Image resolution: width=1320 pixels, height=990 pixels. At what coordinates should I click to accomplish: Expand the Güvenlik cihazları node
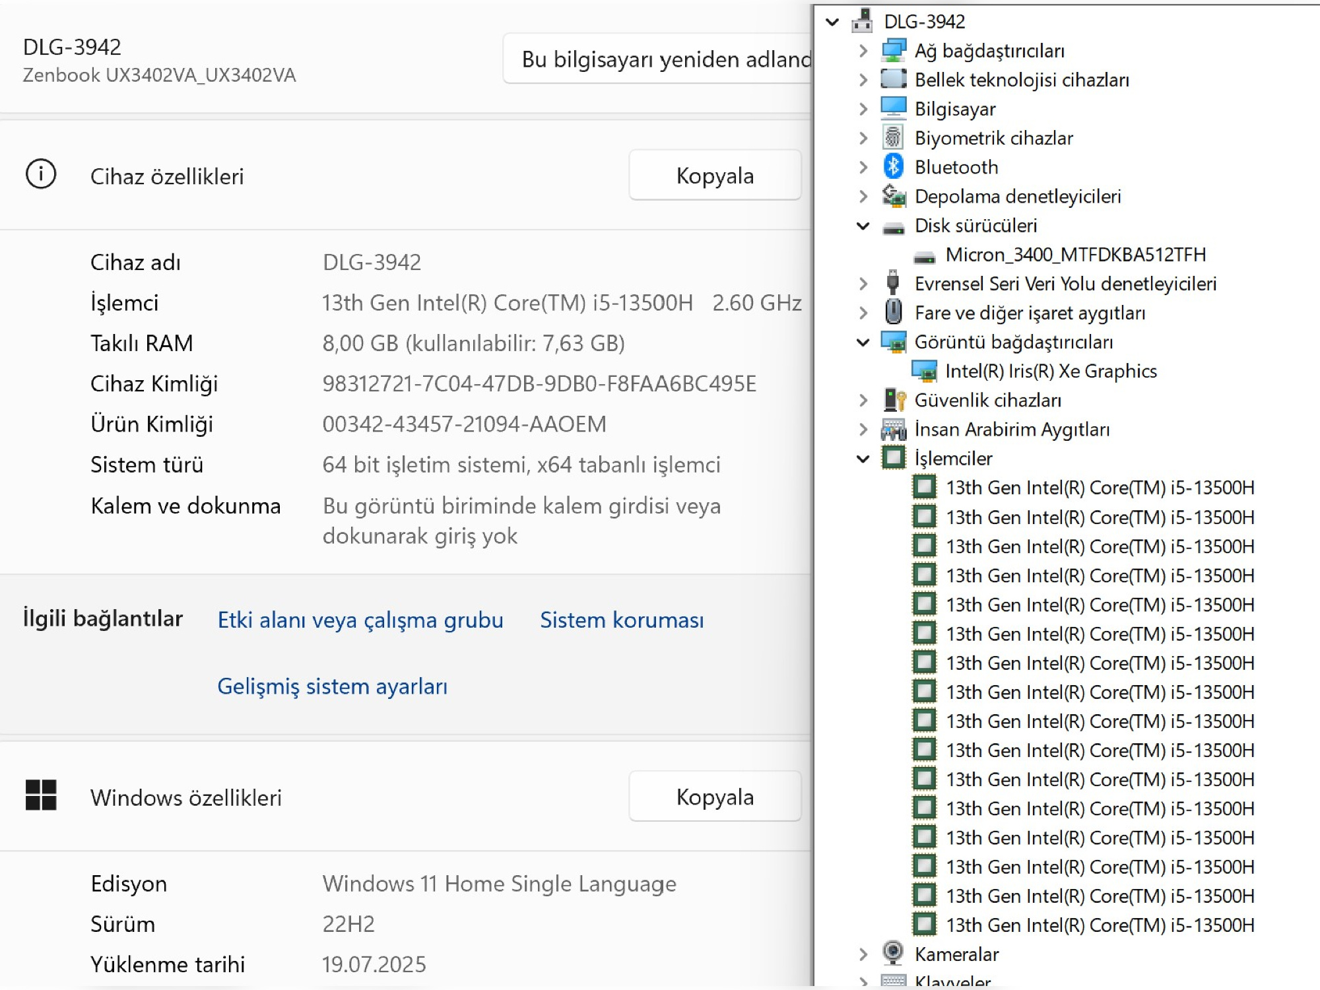pos(863,400)
